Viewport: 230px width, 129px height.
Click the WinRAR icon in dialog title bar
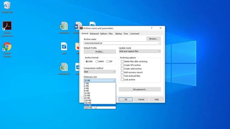[x=81, y=28]
